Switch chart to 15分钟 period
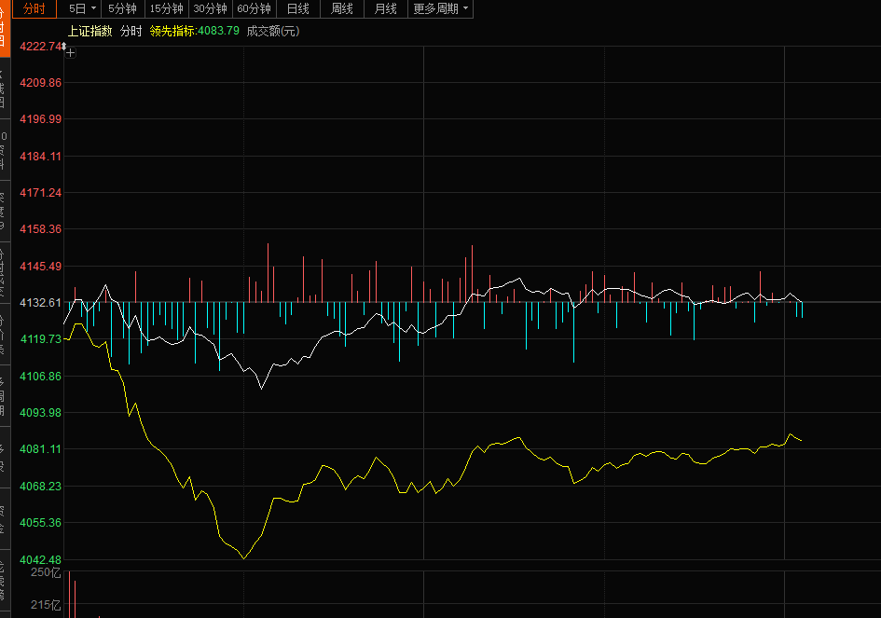881x618 pixels. pyautogui.click(x=166, y=8)
